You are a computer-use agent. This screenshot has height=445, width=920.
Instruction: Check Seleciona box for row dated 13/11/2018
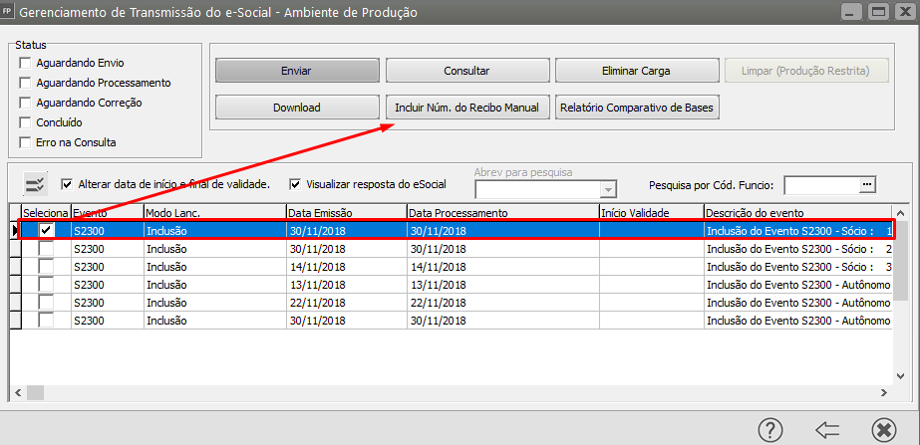(x=46, y=285)
